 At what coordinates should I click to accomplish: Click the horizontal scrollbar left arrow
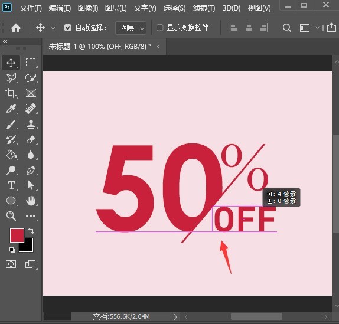point(186,317)
